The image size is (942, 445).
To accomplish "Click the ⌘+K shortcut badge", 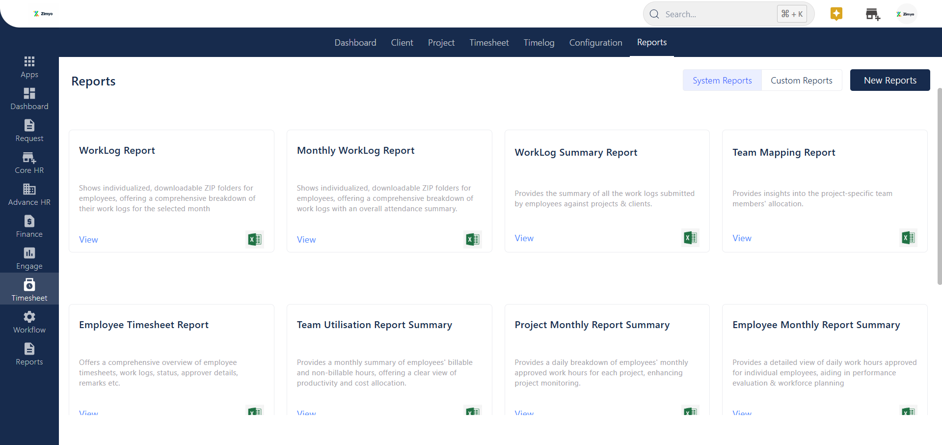I will tap(792, 14).
